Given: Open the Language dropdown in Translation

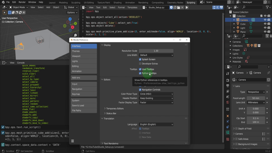Looking at the screenshot, I should [x=156, y=124].
